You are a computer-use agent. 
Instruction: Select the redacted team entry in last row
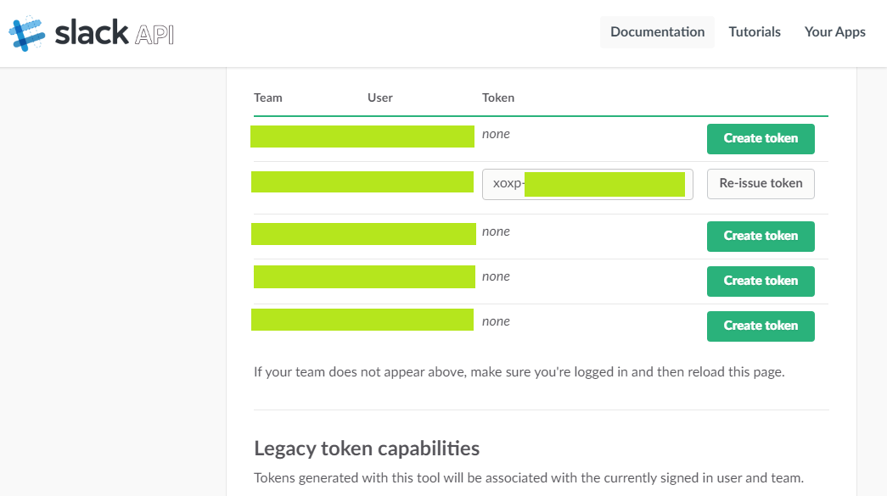click(362, 320)
